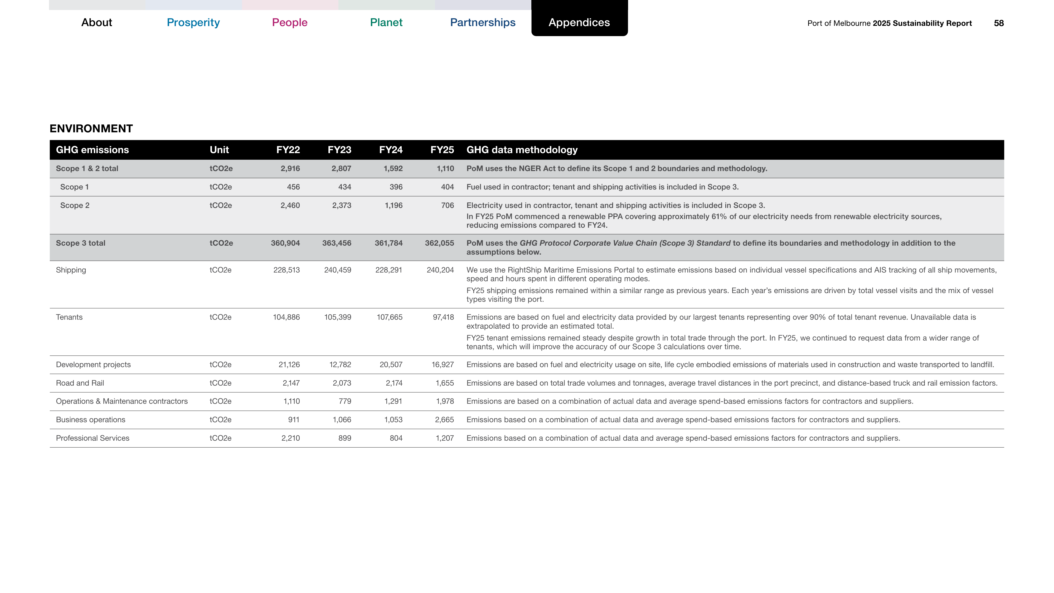Screen dimensions: 1054x593
Task: Click the FY23 column header
Action: pos(339,150)
